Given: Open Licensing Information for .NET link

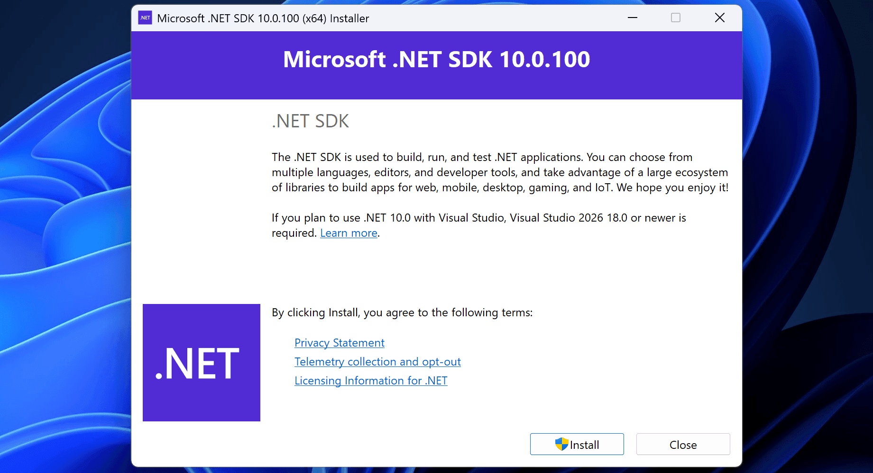Looking at the screenshot, I should point(371,381).
